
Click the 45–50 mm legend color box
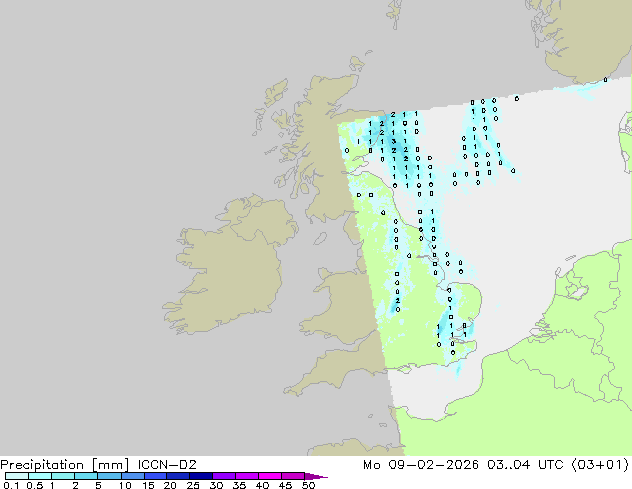point(293,476)
